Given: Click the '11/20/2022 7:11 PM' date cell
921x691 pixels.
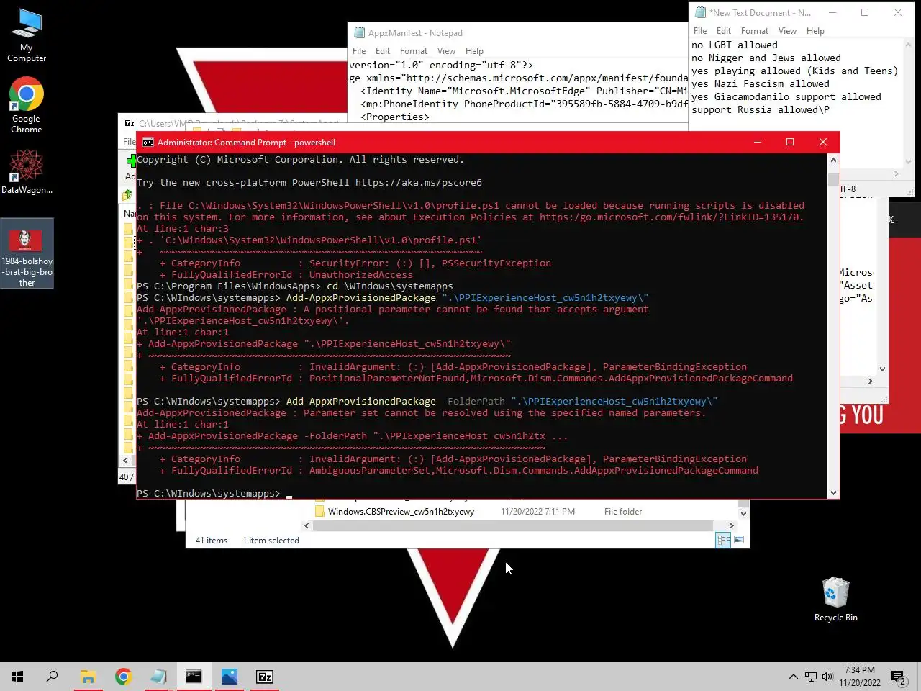Looking at the screenshot, I should pos(537,512).
